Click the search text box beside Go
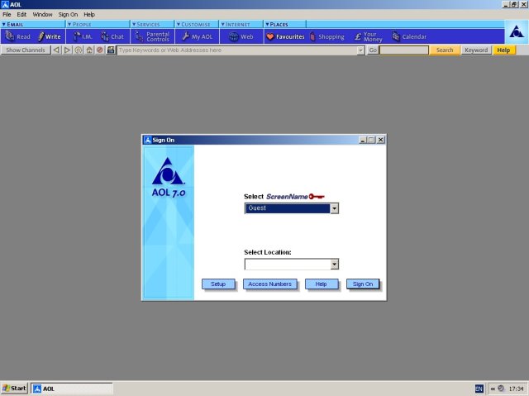The image size is (529, 396). coord(404,50)
